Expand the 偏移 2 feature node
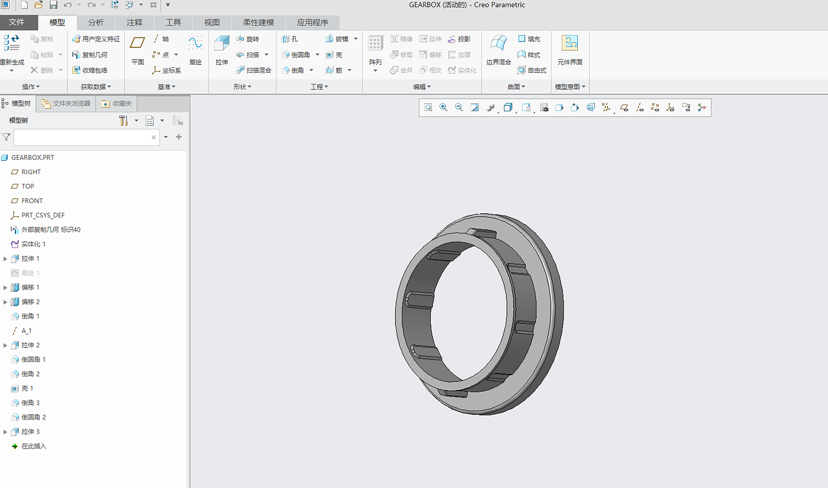This screenshot has width=828, height=488. pos(6,302)
